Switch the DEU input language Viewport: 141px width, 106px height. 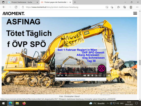pyautogui.click(x=122, y=103)
